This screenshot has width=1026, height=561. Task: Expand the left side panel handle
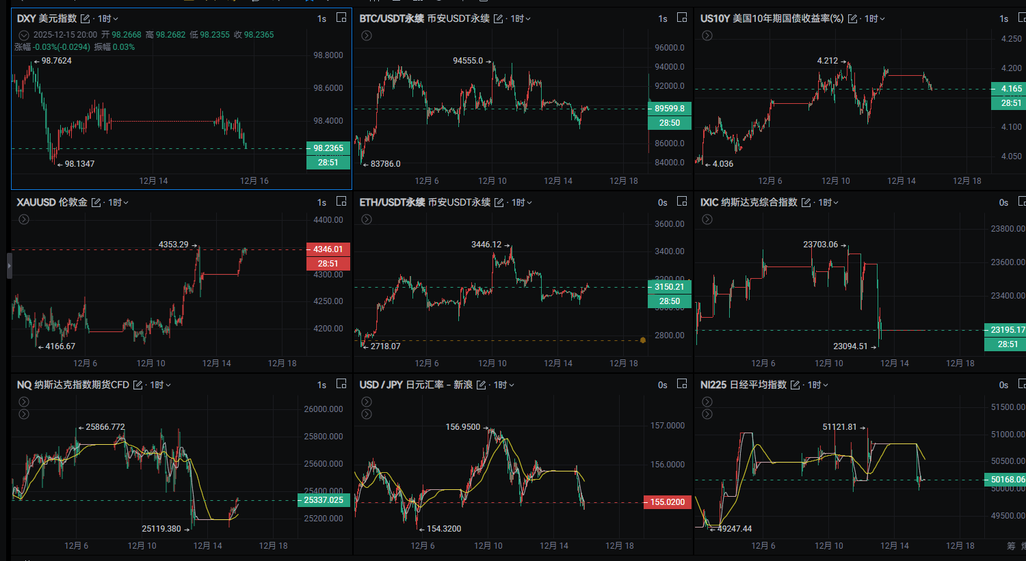(x=9, y=265)
